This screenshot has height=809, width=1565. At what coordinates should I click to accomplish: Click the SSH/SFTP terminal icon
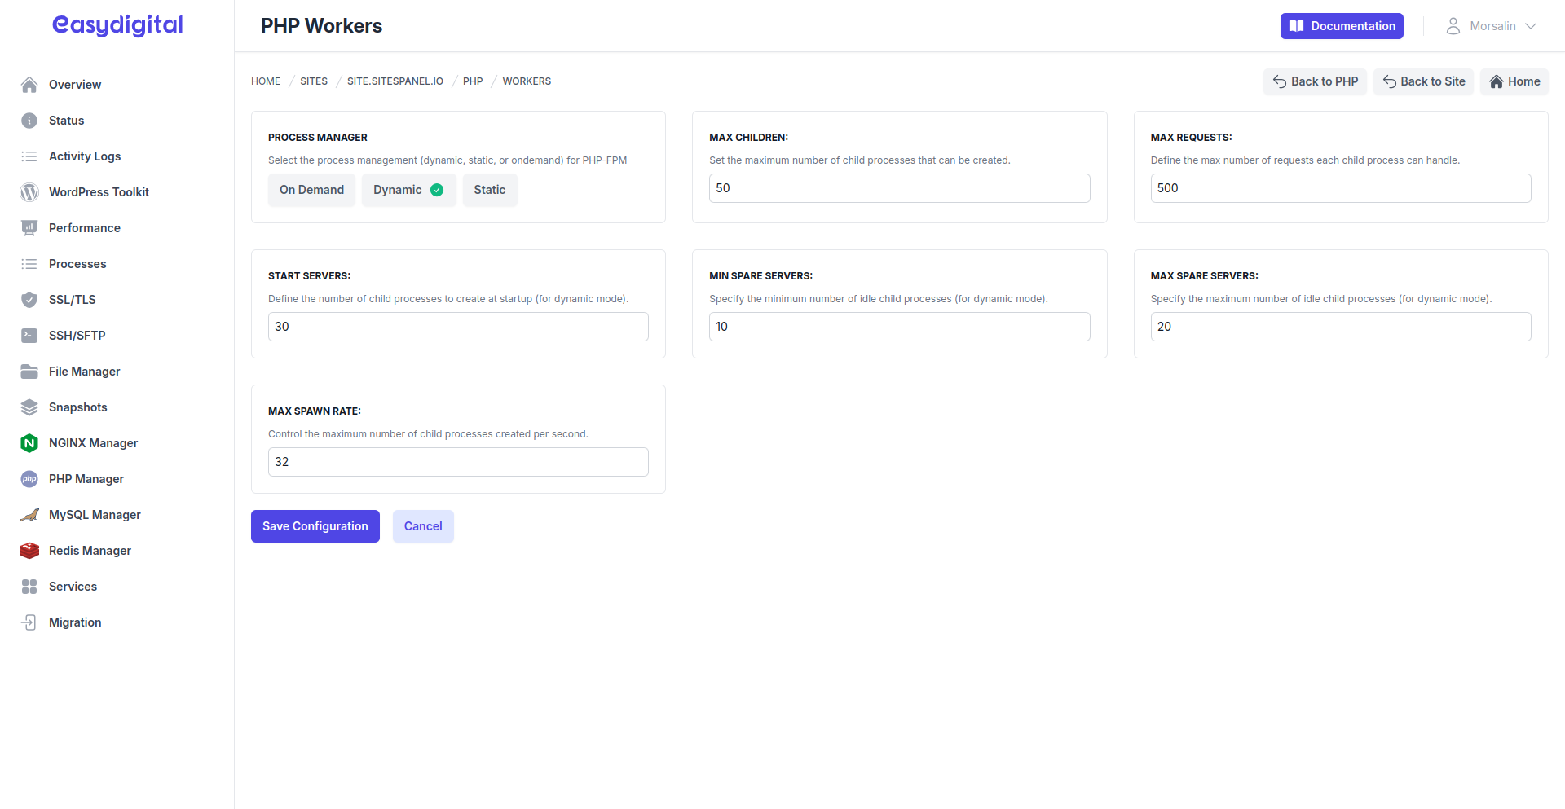(x=29, y=335)
